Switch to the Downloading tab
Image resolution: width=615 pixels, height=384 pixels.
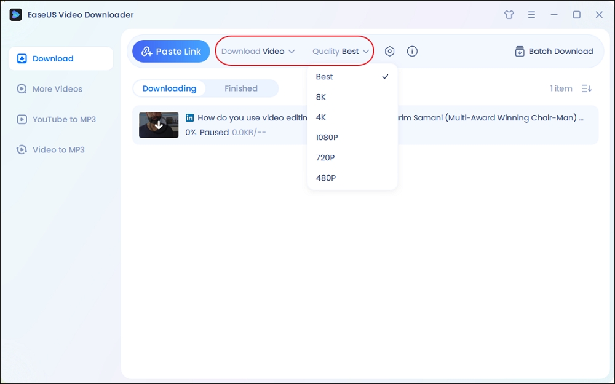point(170,88)
